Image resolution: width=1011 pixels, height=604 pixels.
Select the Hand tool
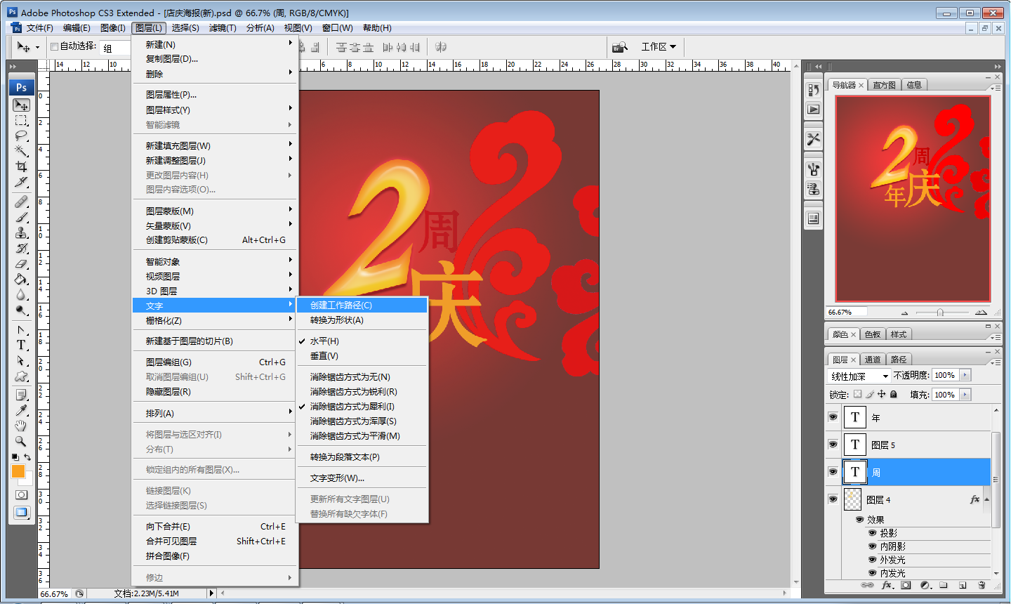[21, 426]
